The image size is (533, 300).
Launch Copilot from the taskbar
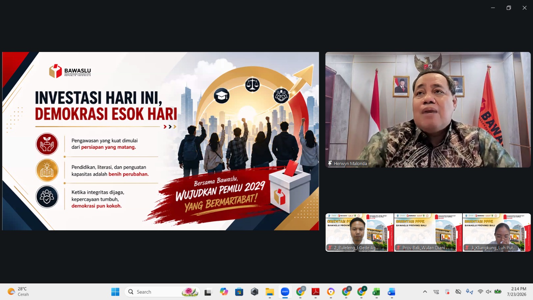[x=224, y=292]
